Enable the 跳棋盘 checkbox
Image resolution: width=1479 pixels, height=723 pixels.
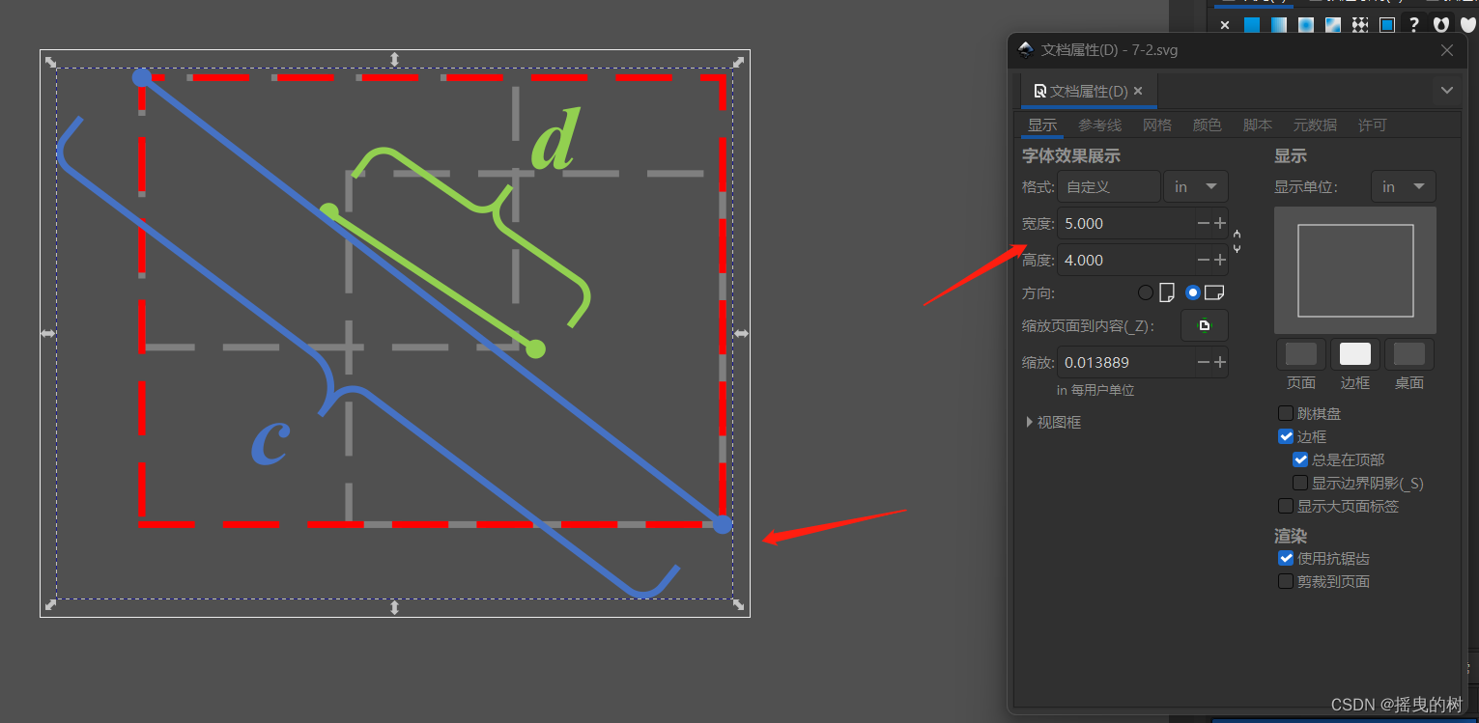tap(1286, 413)
